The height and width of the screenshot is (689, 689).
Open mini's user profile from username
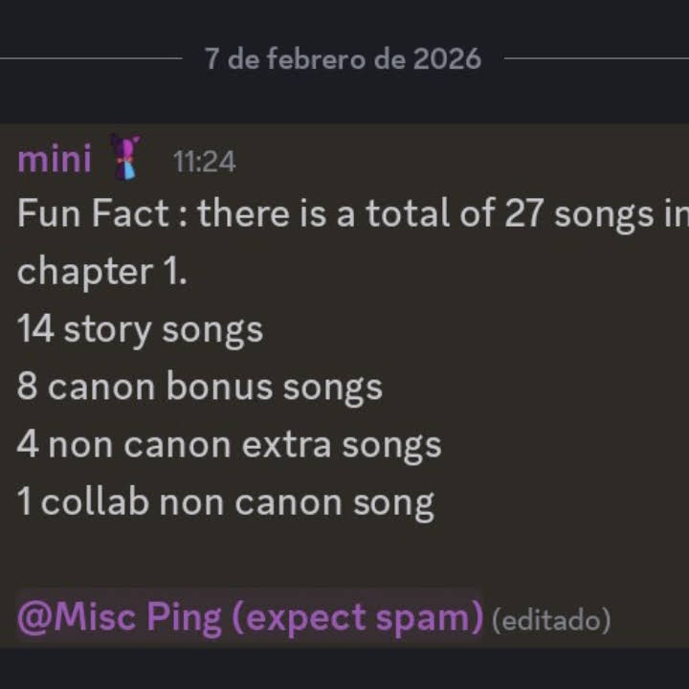click(x=55, y=159)
